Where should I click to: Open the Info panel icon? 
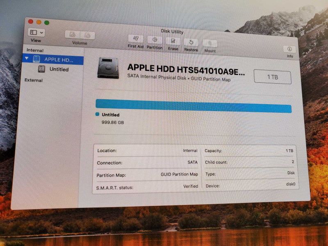point(289,49)
